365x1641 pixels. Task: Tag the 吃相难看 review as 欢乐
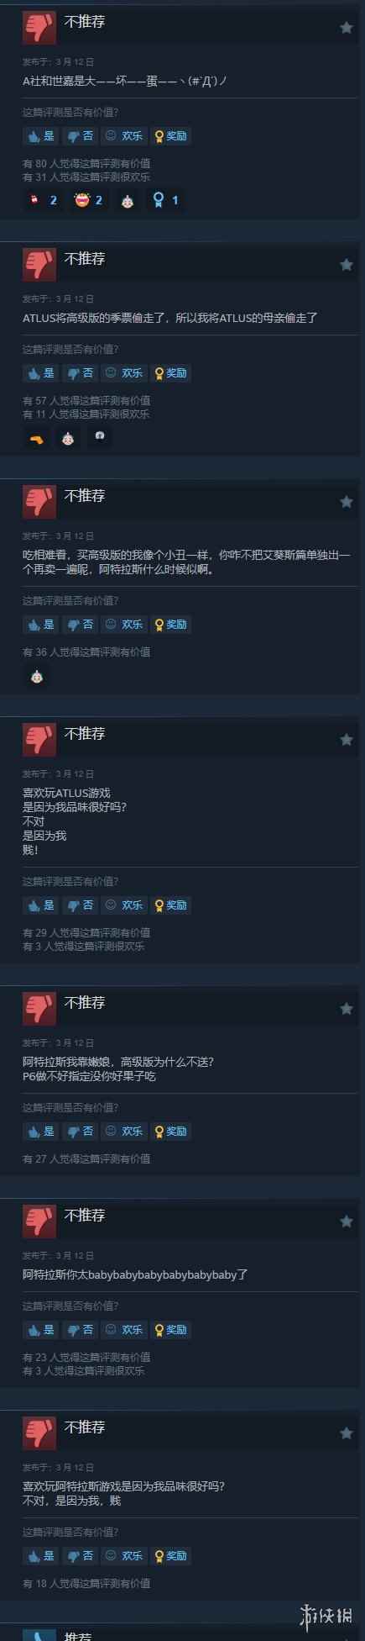[123, 624]
